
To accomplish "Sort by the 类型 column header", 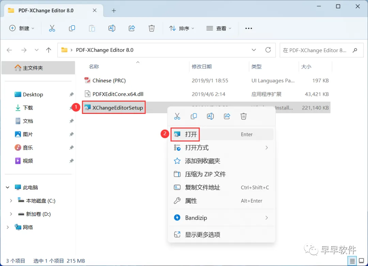I will (256, 67).
